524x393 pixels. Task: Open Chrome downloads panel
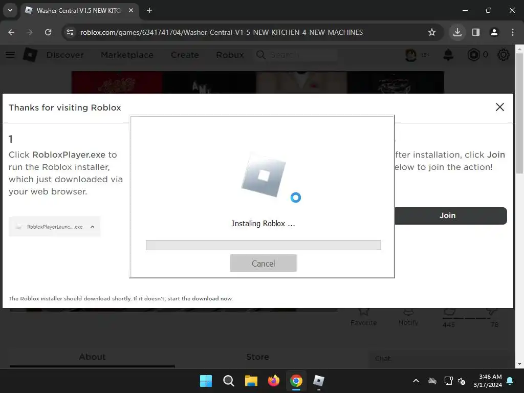[x=457, y=32]
